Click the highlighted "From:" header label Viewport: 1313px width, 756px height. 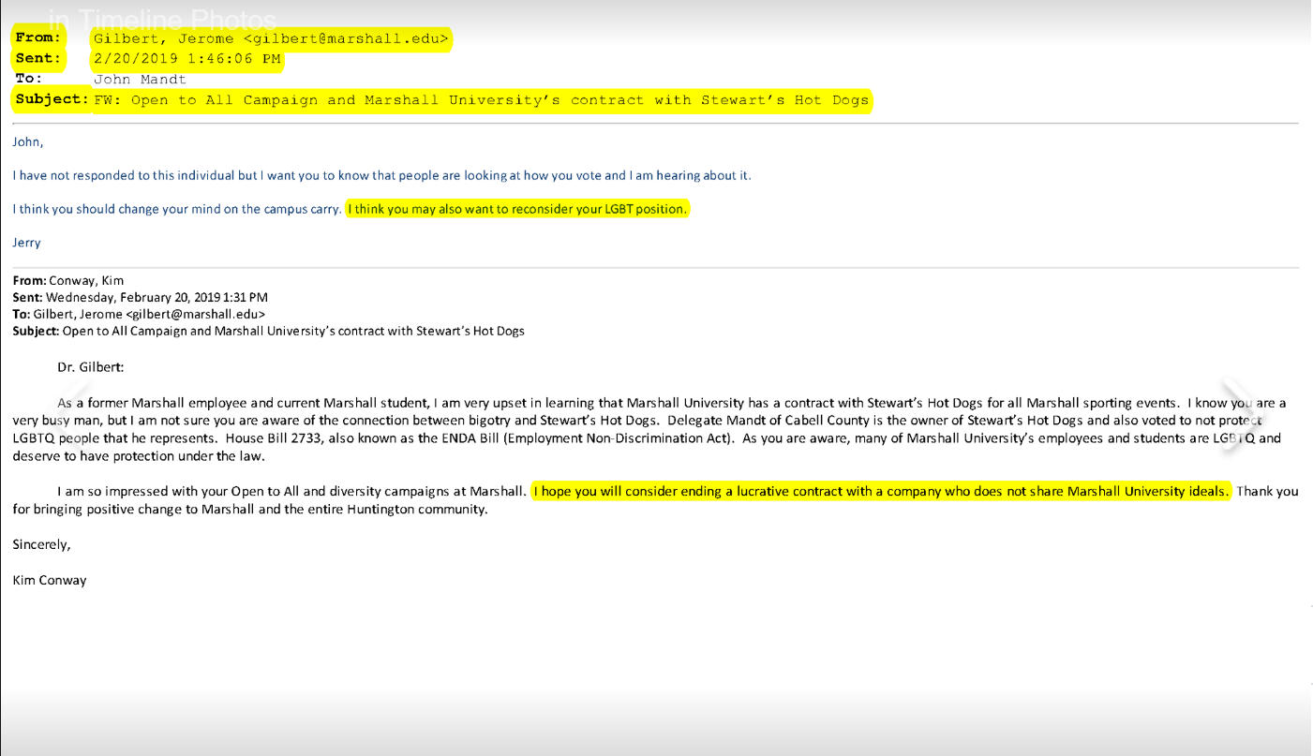[38, 38]
